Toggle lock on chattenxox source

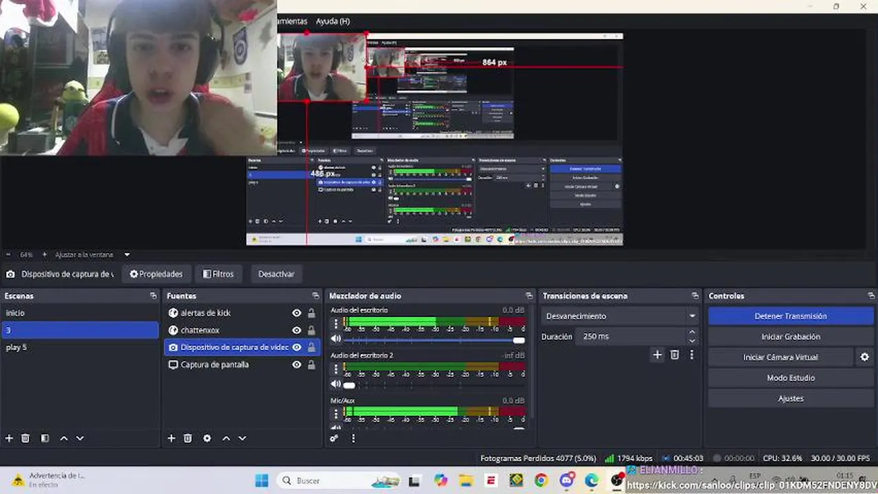tap(311, 330)
